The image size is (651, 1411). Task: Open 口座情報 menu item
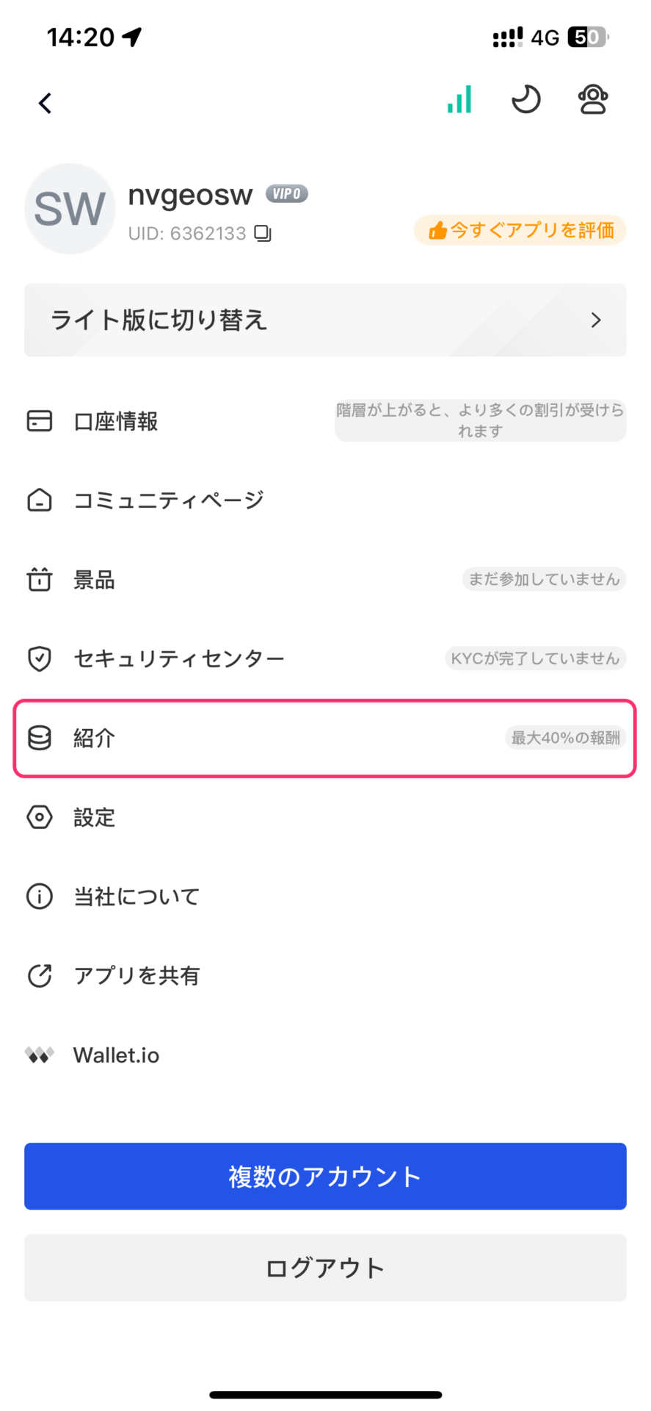pyautogui.click(x=325, y=421)
